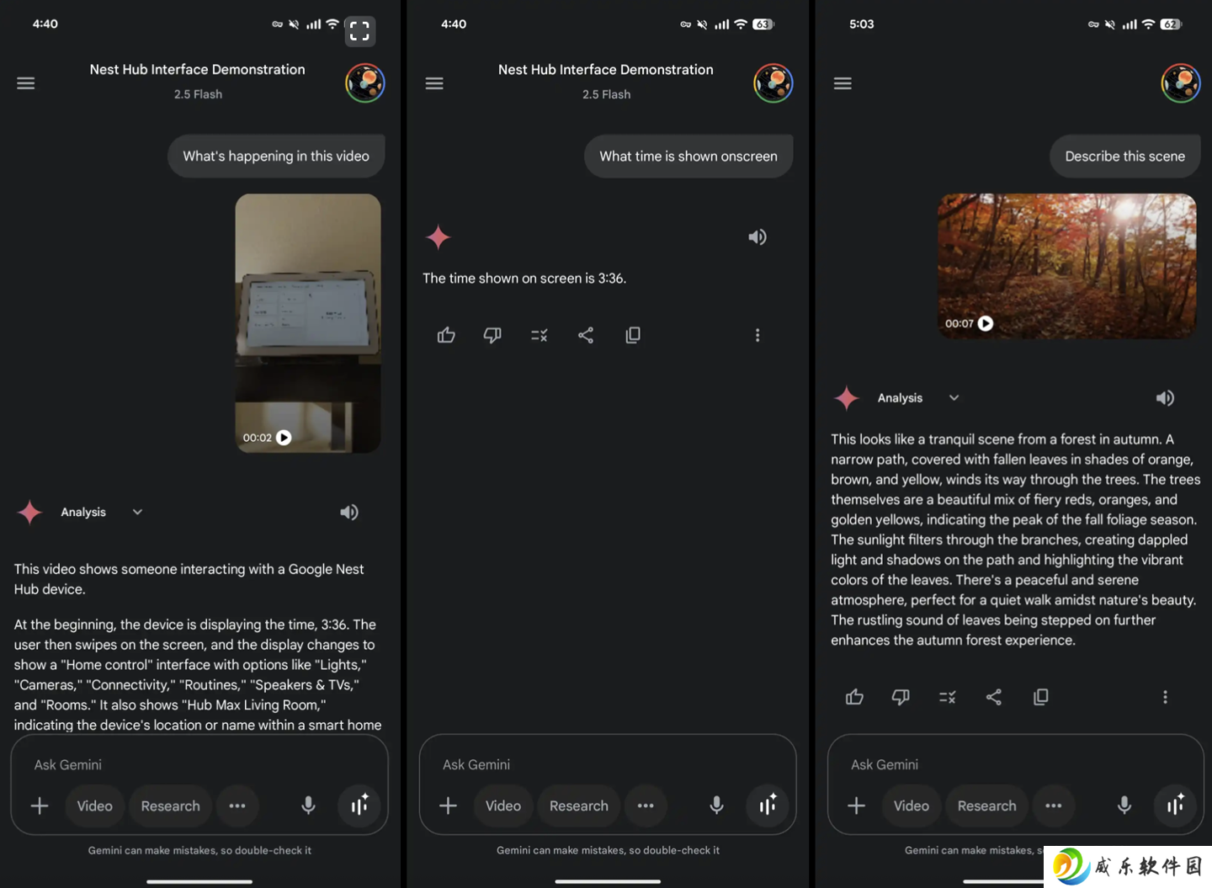
Task: Select Video chip in right screen
Action: point(912,806)
